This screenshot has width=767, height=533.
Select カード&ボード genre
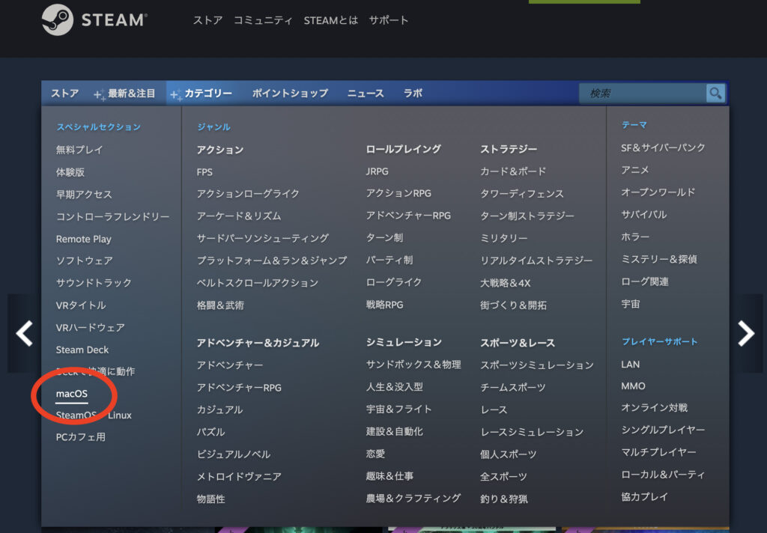point(513,171)
